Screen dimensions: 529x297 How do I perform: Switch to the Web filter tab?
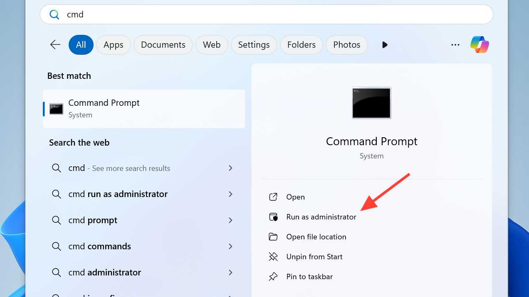click(x=212, y=45)
